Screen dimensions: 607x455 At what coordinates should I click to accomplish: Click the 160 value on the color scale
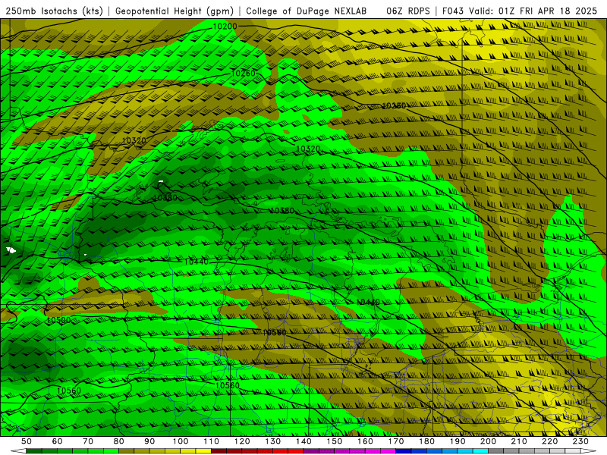tap(365, 441)
